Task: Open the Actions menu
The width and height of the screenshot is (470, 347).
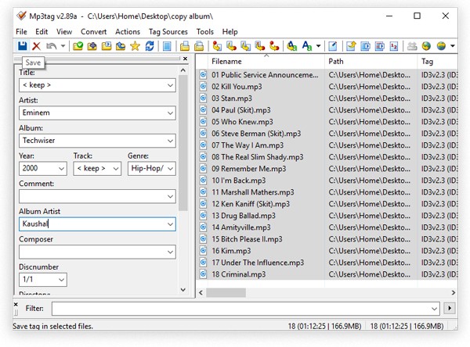Action: point(128,32)
